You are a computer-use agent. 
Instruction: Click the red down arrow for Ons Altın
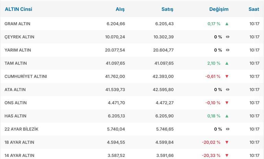click(227, 103)
